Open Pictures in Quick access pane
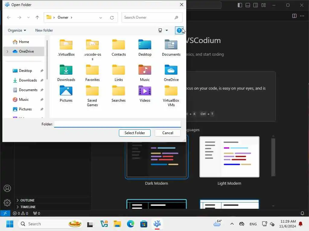This screenshot has width=309, height=231. (x=25, y=109)
